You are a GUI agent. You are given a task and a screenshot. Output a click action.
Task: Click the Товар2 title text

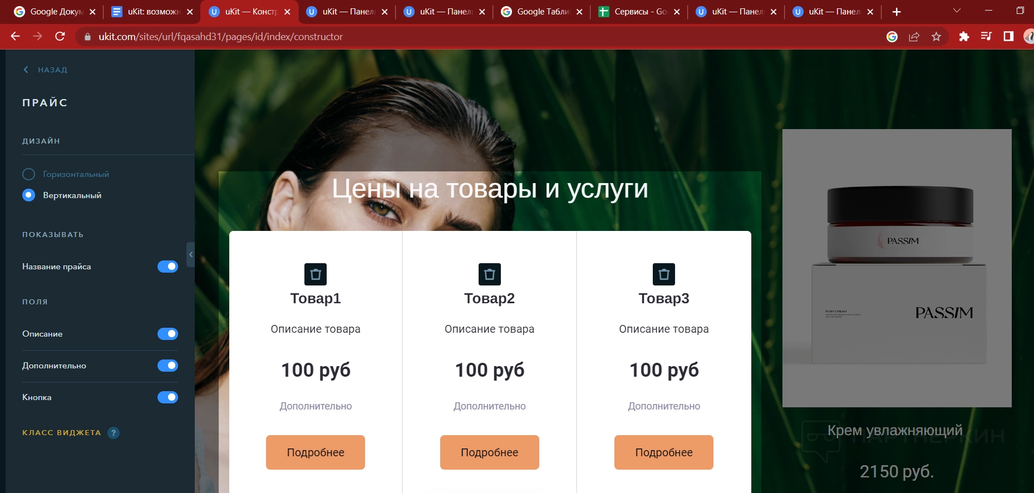pos(490,299)
